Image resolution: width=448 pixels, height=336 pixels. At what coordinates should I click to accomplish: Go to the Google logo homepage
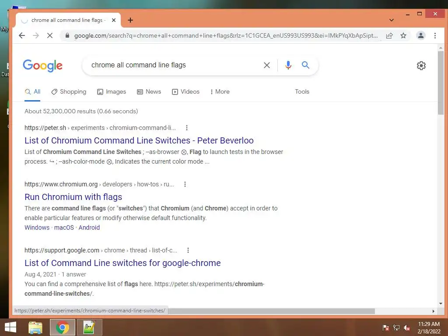[x=42, y=66]
